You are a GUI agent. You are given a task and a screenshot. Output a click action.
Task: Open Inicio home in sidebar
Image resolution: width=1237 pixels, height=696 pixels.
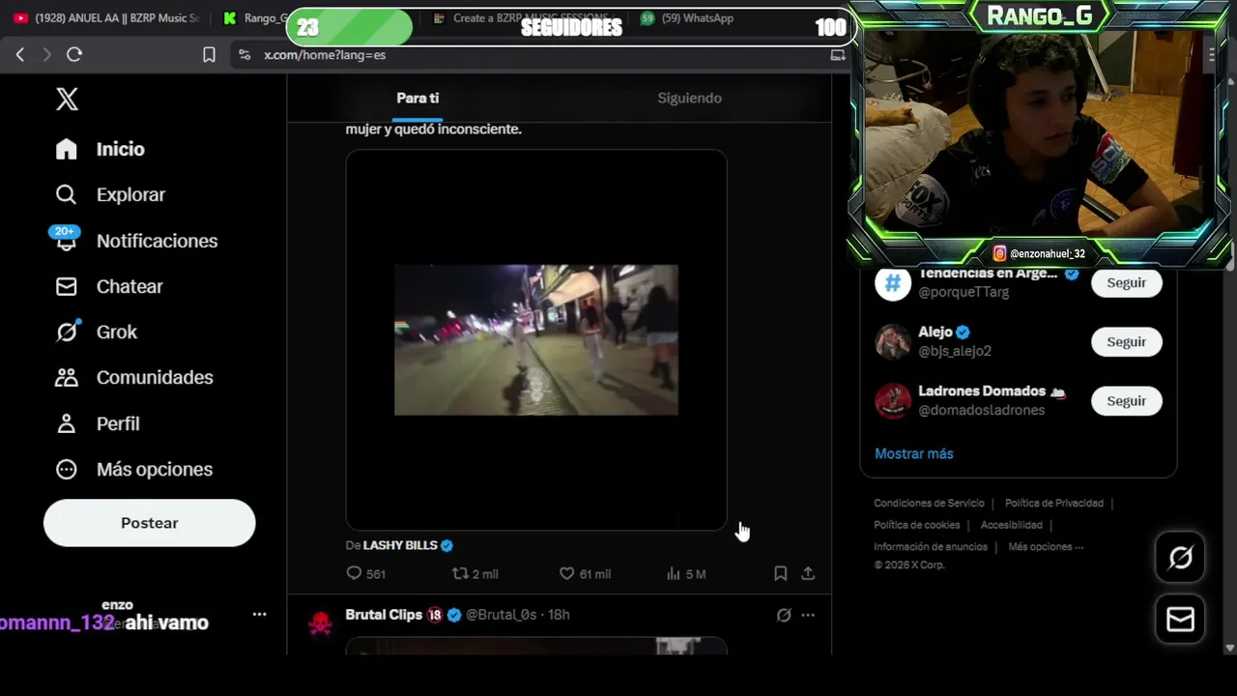tap(101, 149)
